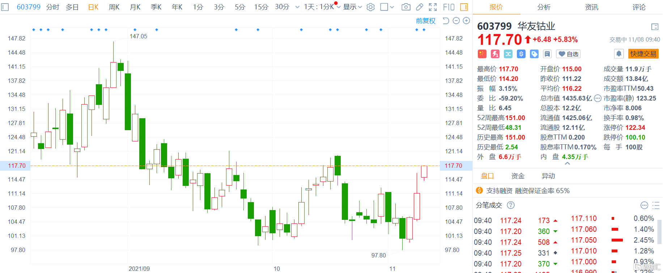Click the teal shuffle arrows icon
The image size is (663, 273).
(x=508, y=54)
